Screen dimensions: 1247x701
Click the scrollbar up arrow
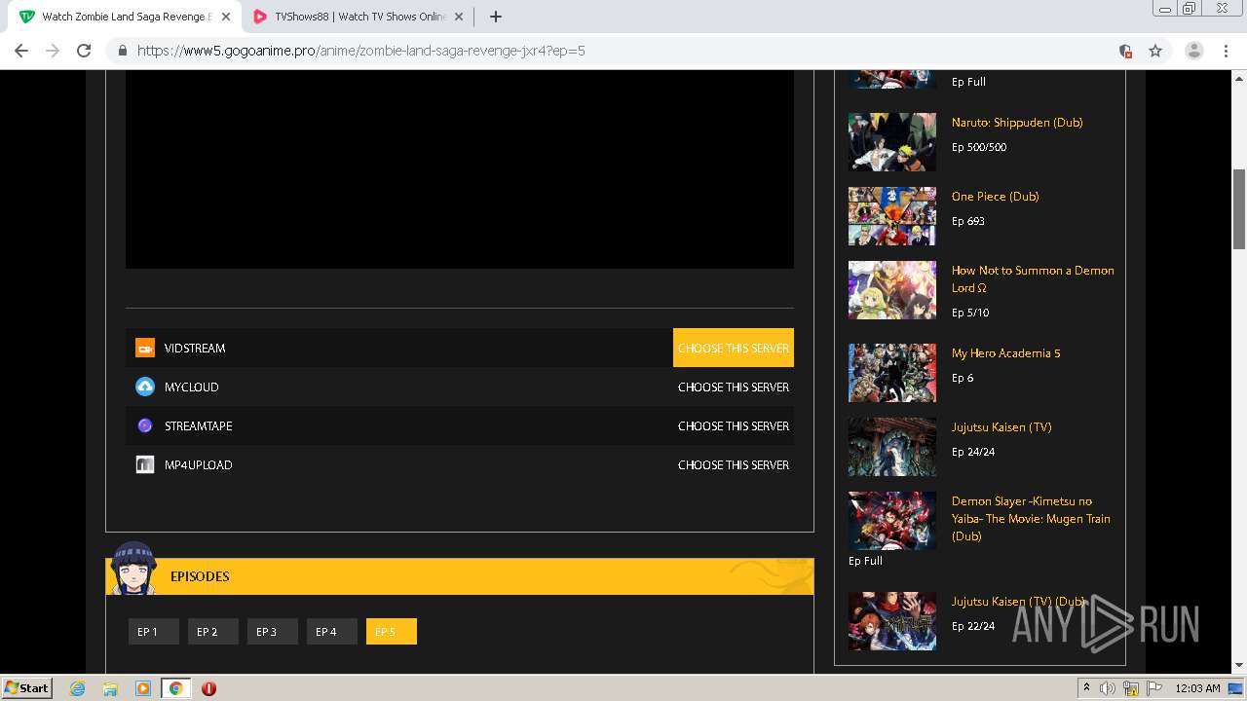click(1239, 78)
